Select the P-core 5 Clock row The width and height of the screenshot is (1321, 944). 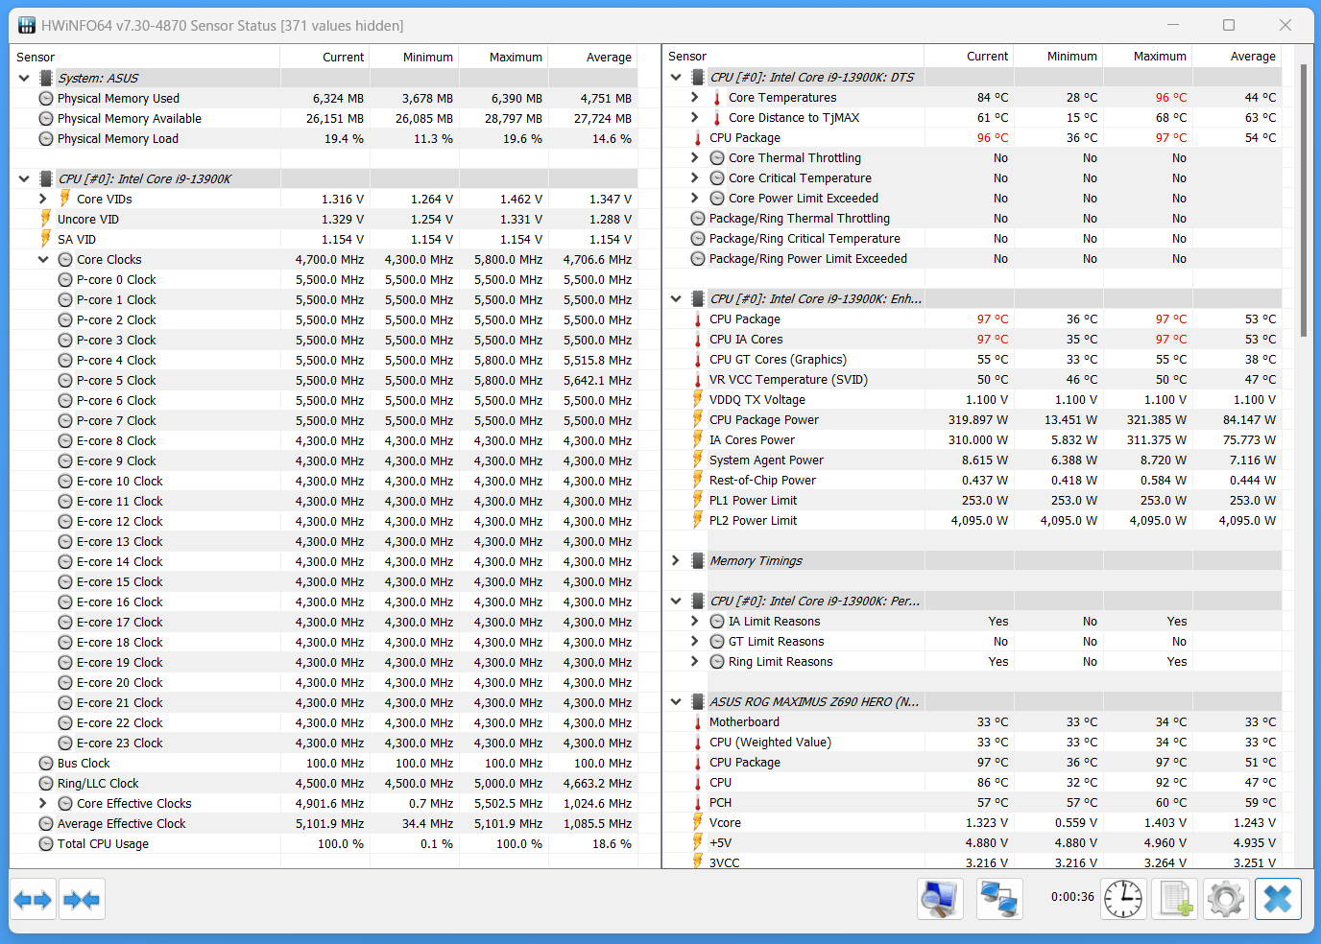coord(324,381)
